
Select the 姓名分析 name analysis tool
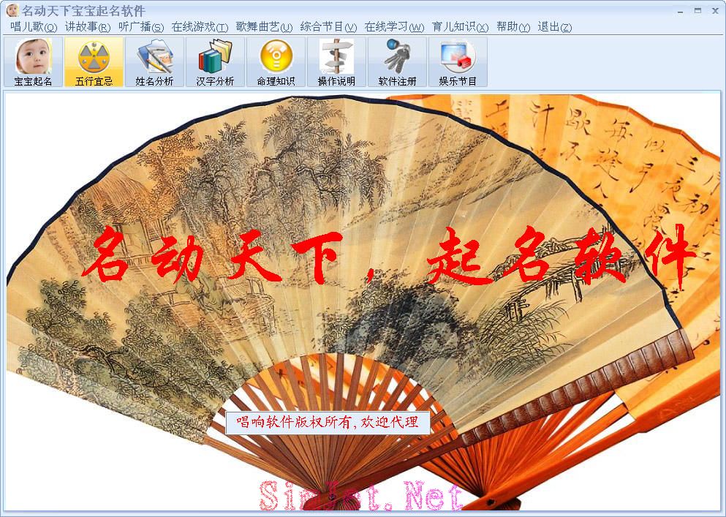[x=154, y=62]
